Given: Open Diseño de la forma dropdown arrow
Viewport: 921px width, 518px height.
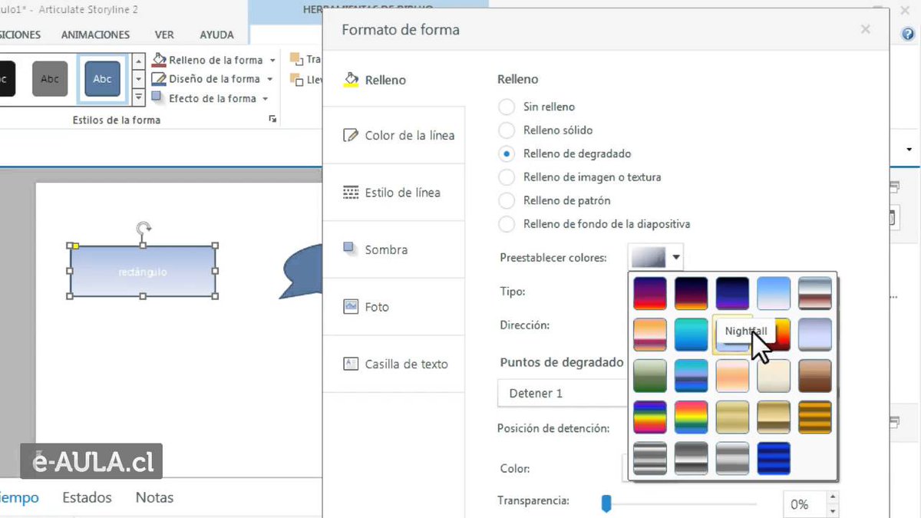Looking at the screenshot, I should tap(269, 79).
